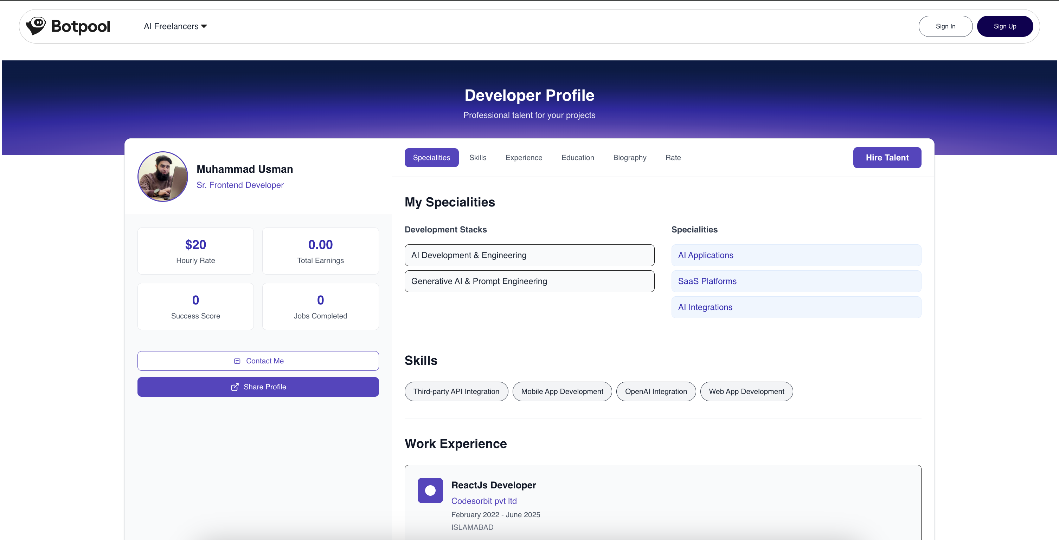Image resolution: width=1059 pixels, height=540 pixels.
Task: Click the Hire Talent button
Action: click(887, 158)
